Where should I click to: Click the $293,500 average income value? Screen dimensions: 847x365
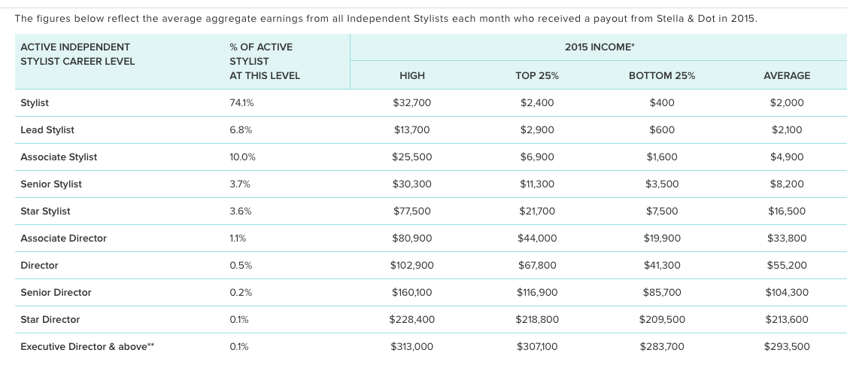tap(786, 346)
